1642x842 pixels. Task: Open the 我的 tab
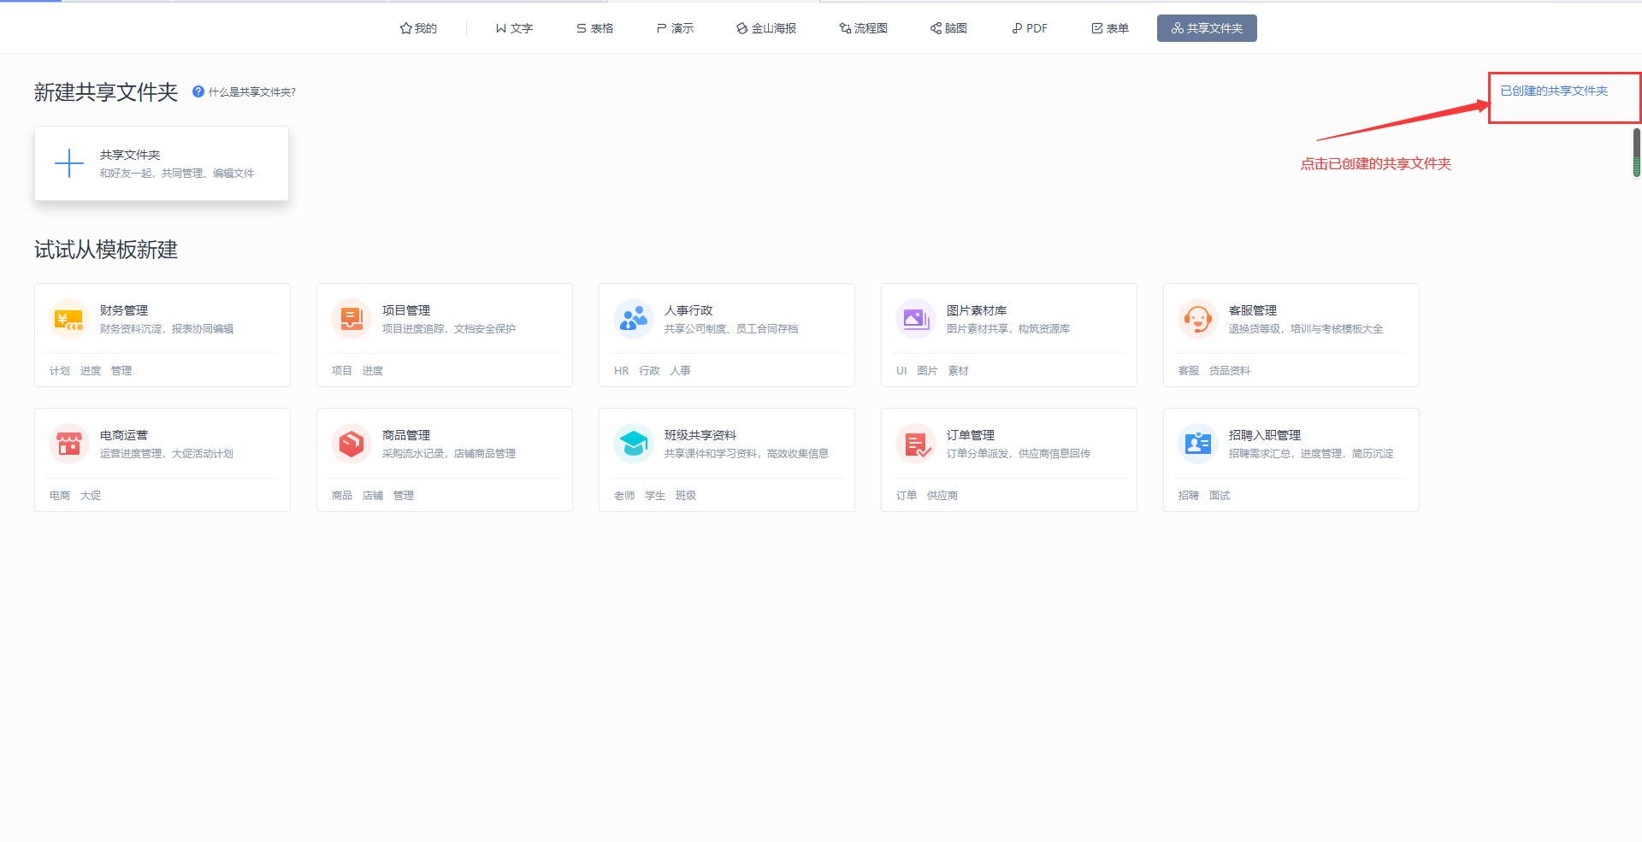tap(418, 28)
